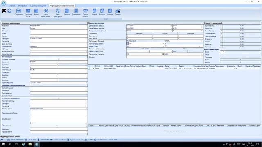The height and width of the screenshot is (147, 262).
Task: Click into Примечание по брони text area
Action: click(x=59, y=113)
